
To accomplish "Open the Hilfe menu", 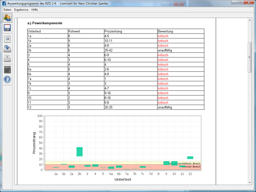I will (35, 10).
